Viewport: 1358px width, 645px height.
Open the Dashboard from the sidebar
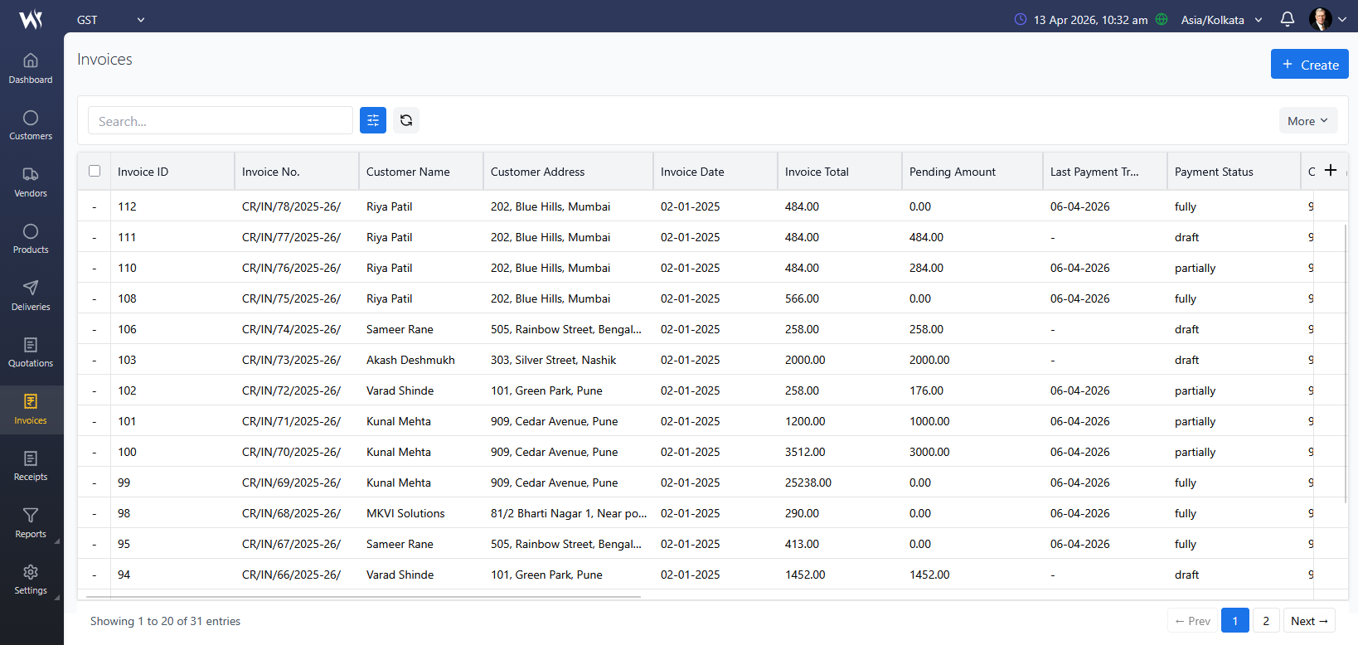31,68
